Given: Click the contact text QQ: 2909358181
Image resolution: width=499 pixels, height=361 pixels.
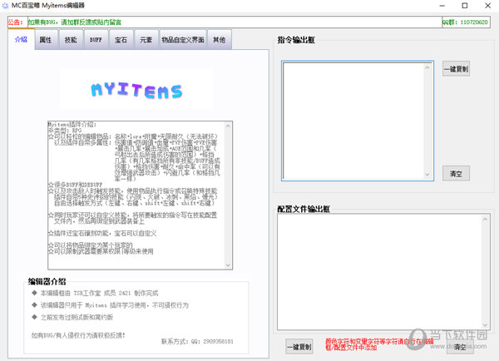Looking at the screenshot, I should click(212, 341).
